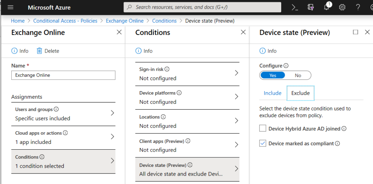The height and width of the screenshot is (184, 373).
Task: Click the Delete trash icon in Exchange Online
Action: pyautogui.click(x=39, y=51)
